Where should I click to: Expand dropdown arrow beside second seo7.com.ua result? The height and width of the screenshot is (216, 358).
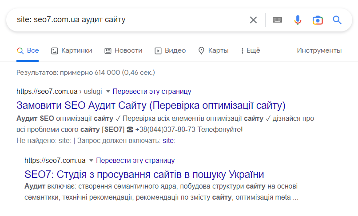coord(91,160)
